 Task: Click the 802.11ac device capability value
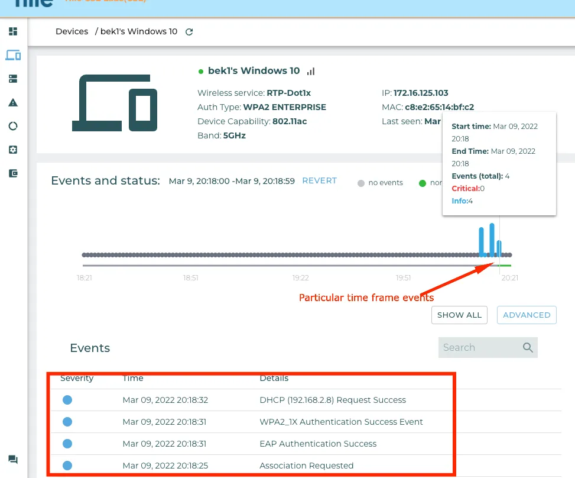(290, 121)
